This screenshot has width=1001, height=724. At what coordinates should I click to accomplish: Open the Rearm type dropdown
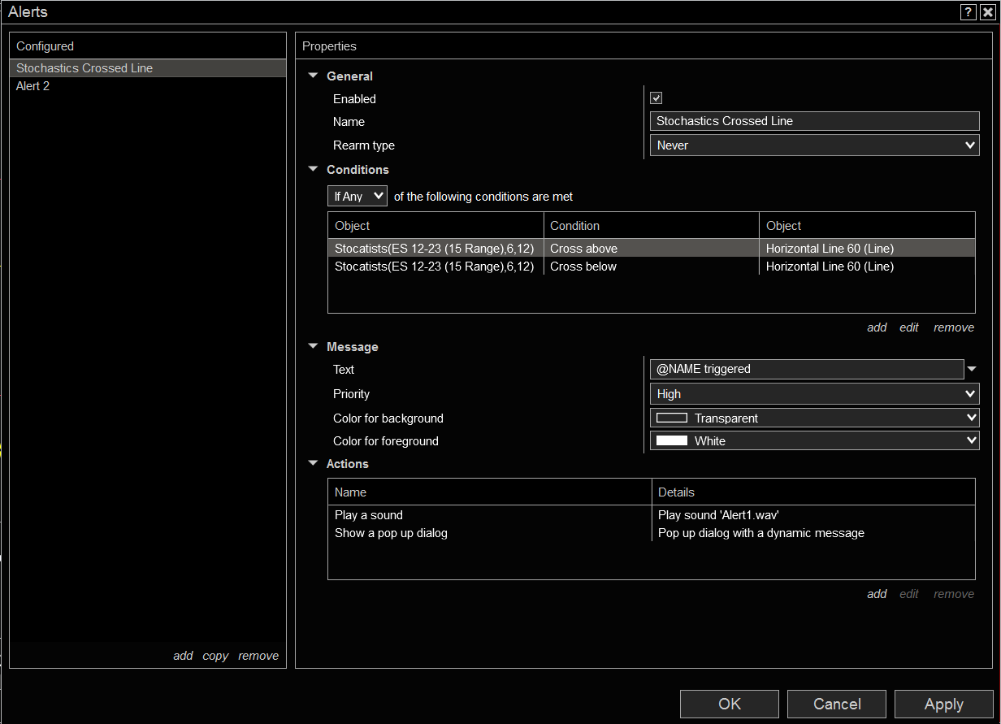pyautogui.click(x=815, y=145)
